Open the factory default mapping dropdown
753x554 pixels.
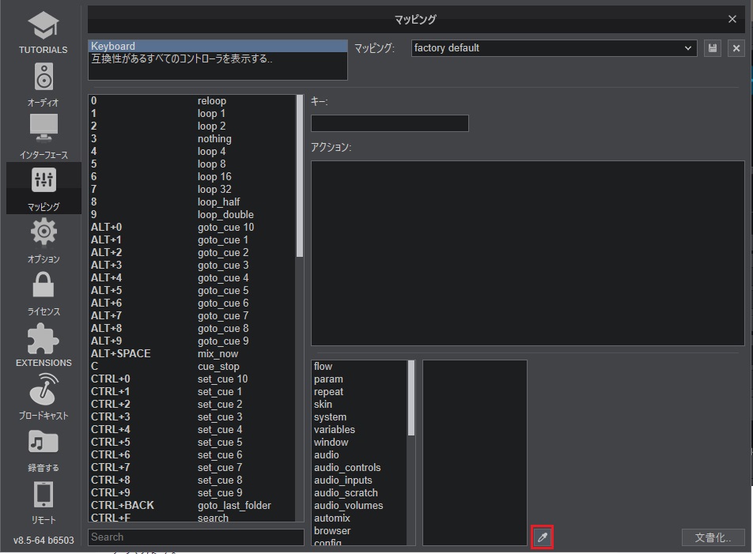point(554,48)
